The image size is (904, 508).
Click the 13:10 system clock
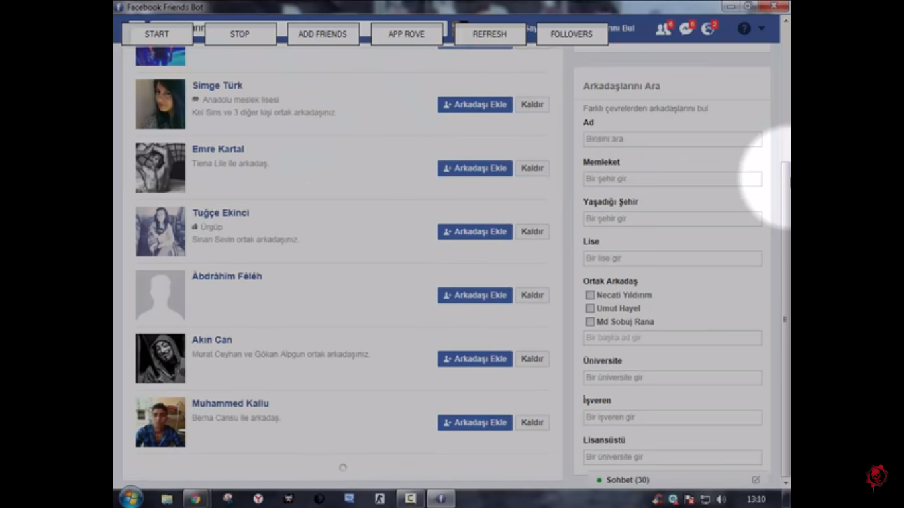click(756, 499)
